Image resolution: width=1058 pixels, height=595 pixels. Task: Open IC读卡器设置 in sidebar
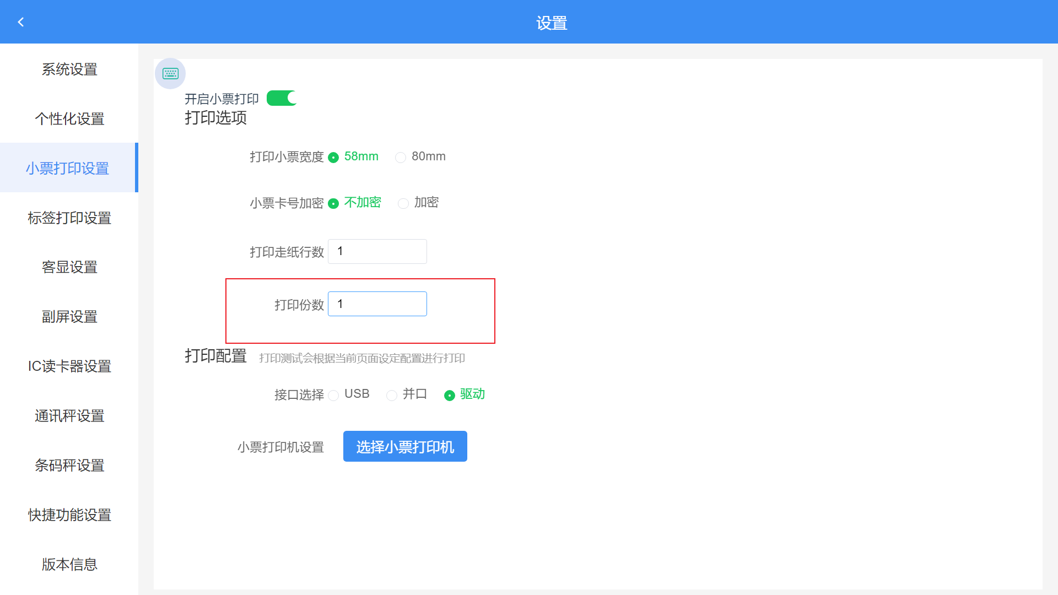coord(69,367)
